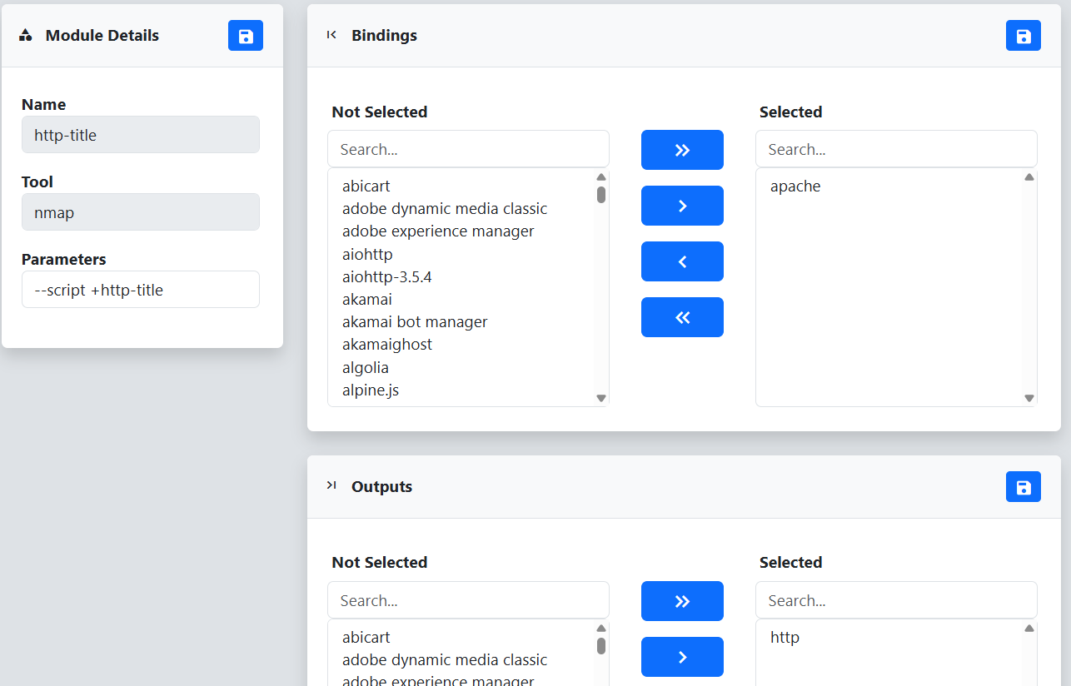Focus the Outputs Not Selected search box
The width and height of the screenshot is (1071, 686).
pyautogui.click(x=468, y=600)
